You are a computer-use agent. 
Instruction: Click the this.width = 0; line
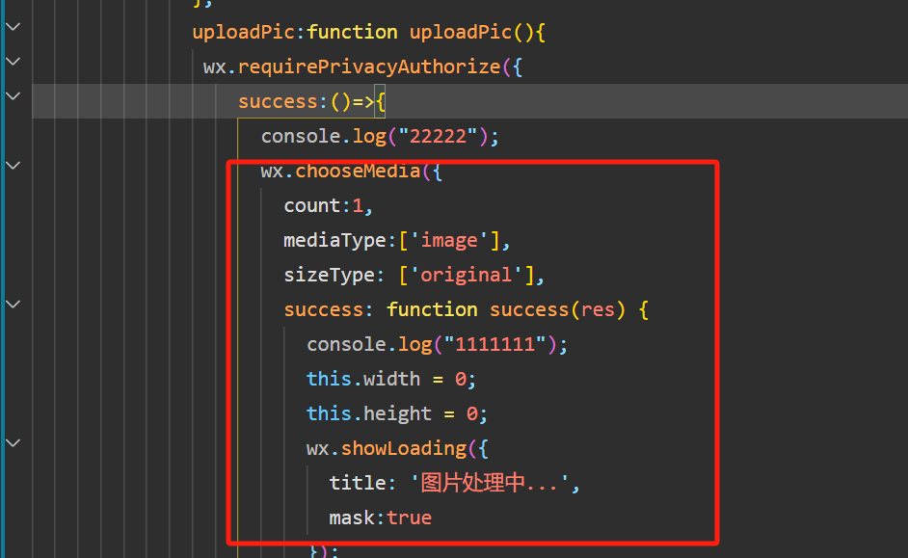[391, 379]
